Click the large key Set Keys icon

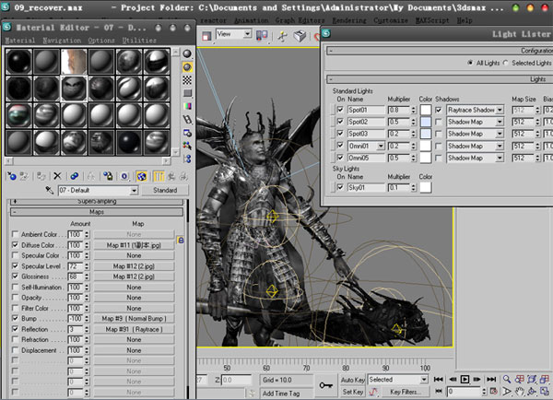click(x=325, y=384)
